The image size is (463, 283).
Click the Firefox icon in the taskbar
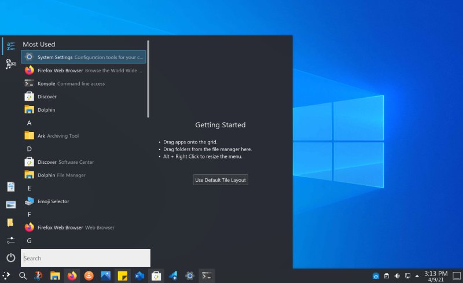click(72, 276)
